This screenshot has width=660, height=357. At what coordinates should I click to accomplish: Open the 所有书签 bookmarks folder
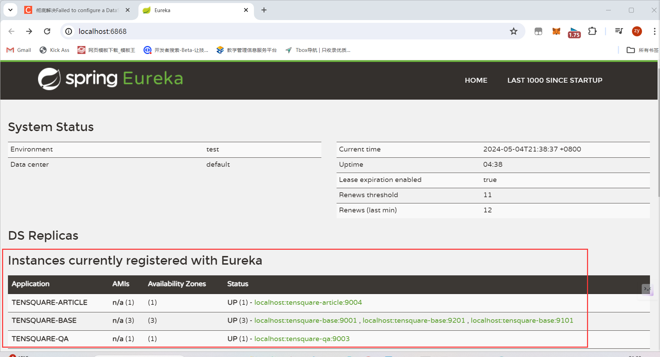point(642,50)
